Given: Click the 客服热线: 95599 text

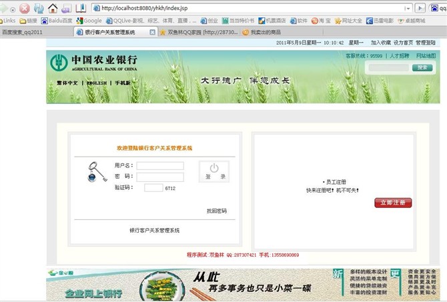Looking at the screenshot, I should [x=364, y=56].
